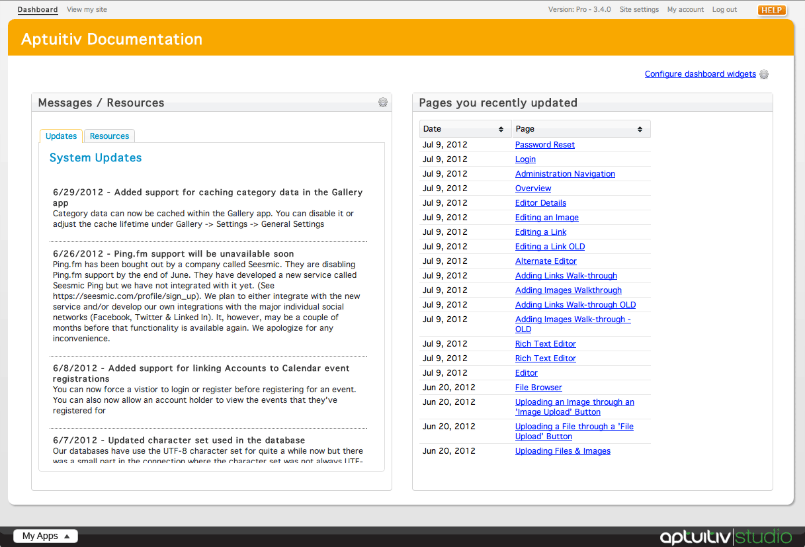Click the 6/26/2012 Ping.fm update heading
805x547 pixels.
173,254
